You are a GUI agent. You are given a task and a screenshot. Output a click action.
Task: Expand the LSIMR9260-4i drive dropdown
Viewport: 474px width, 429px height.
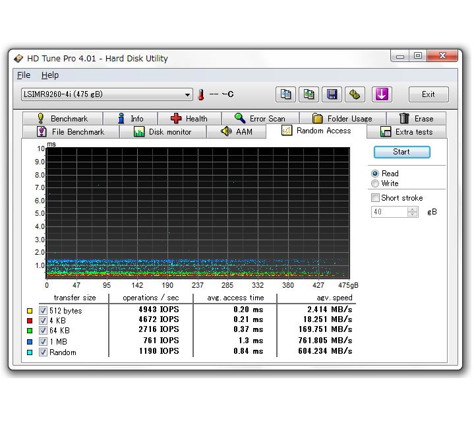[x=188, y=94]
